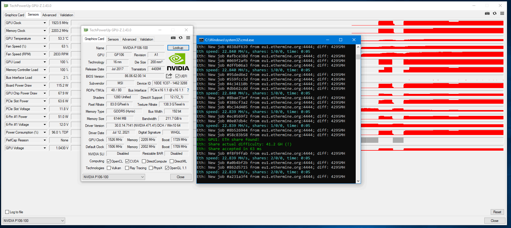Open 6-Pin #1 Power sensor dropdown
Viewport: 511px width, 228px height.
[x=45, y=117]
